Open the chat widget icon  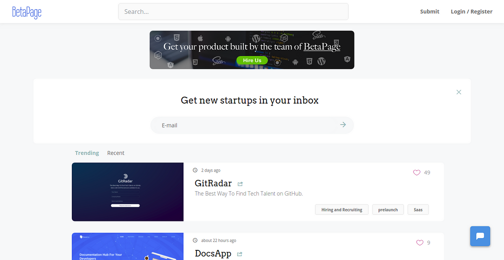point(480,236)
